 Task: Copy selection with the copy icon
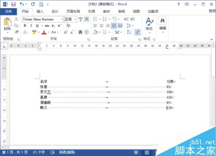pos(16,25)
